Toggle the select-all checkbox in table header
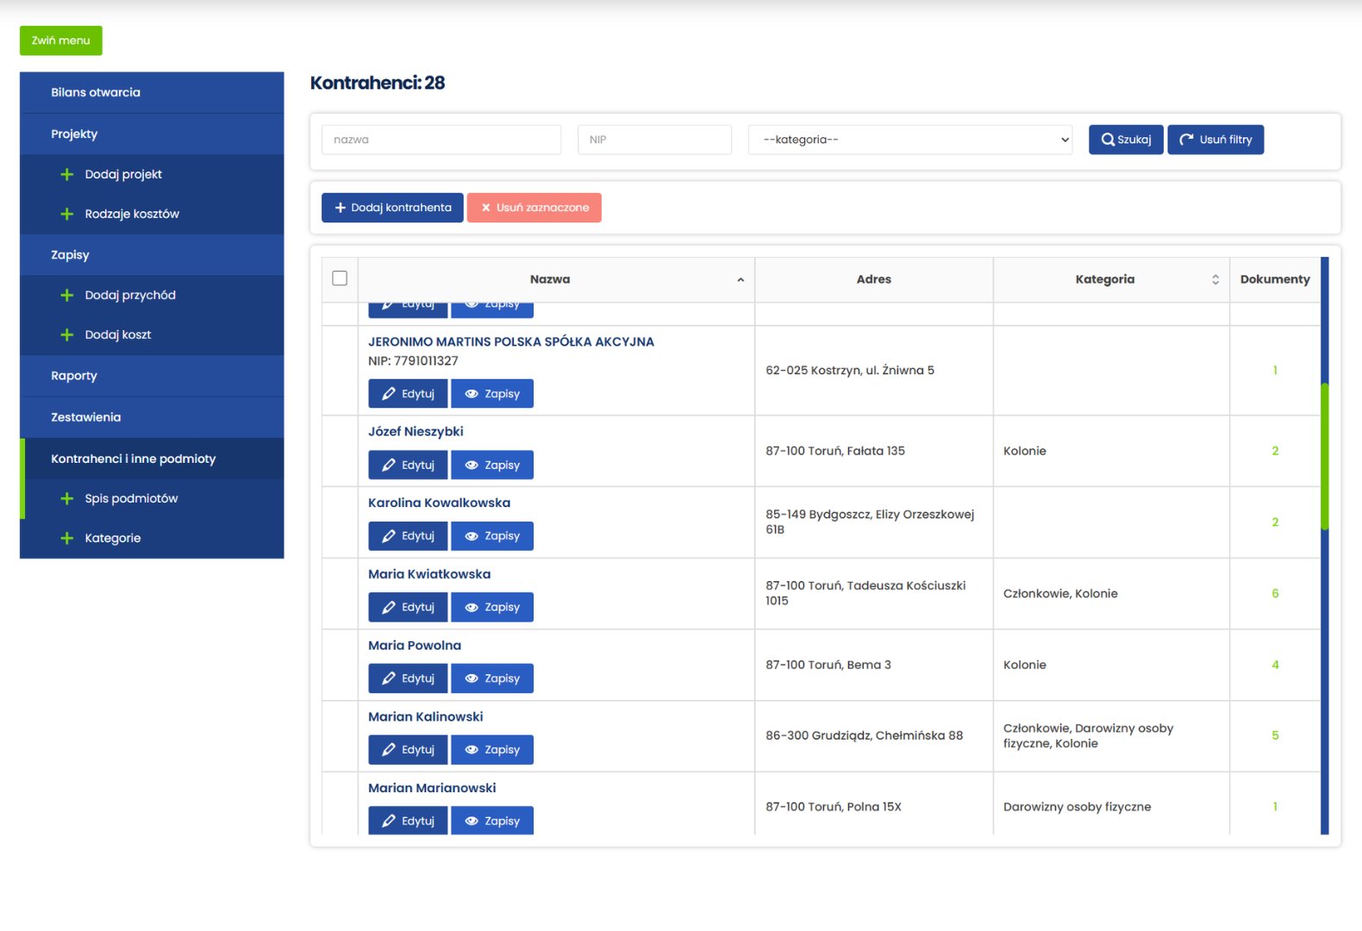The width and height of the screenshot is (1362, 931). pos(340,278)
